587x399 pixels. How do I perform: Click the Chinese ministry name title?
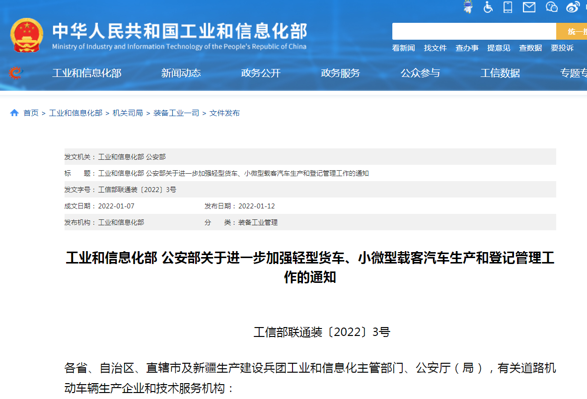[180, 31]
